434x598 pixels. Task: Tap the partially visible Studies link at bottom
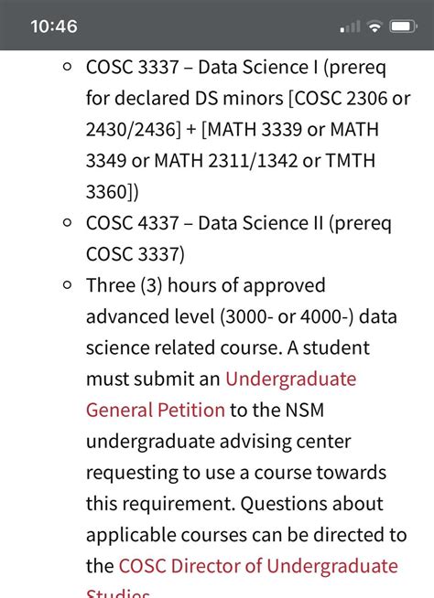pos(118,593)
